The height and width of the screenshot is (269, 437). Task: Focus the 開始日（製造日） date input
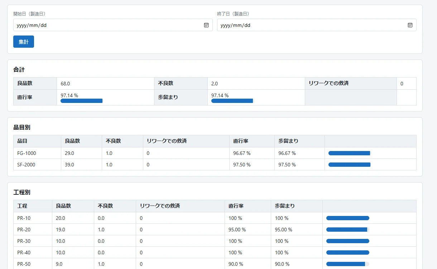pyautogui.click(x=113, y=25)
